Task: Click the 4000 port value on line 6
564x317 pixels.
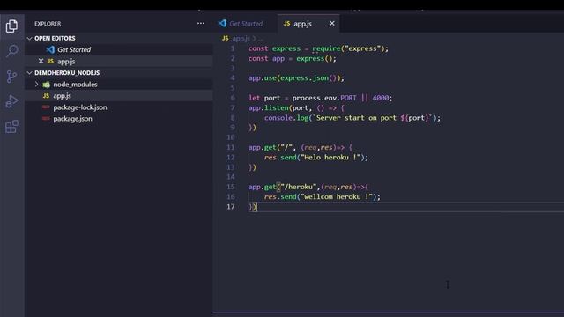Action: [x=381, y=98]
